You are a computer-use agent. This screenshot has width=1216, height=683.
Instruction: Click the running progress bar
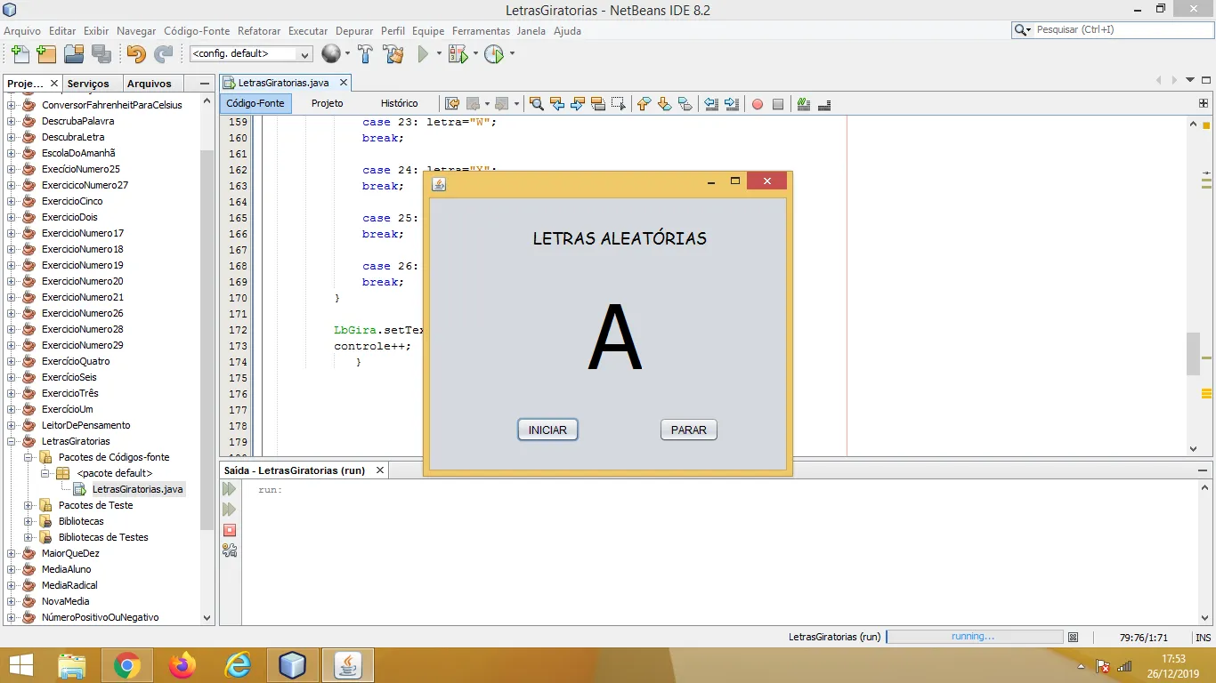click(974, 637)
